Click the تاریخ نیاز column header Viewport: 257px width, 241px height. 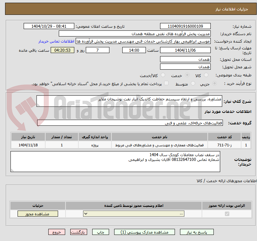click(28, 137)
